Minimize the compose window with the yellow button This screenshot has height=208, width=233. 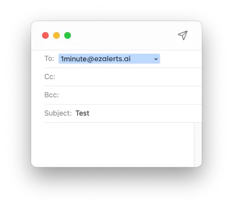[57, 35]
